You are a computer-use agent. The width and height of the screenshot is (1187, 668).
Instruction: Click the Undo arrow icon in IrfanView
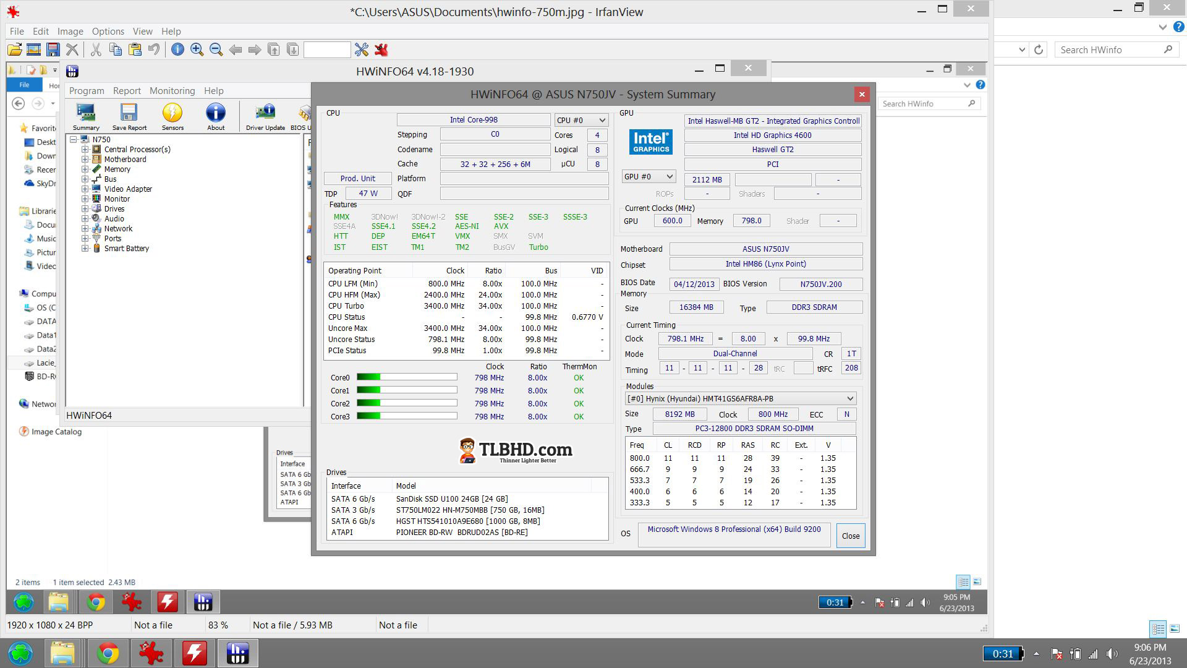[x=154, y=50]
